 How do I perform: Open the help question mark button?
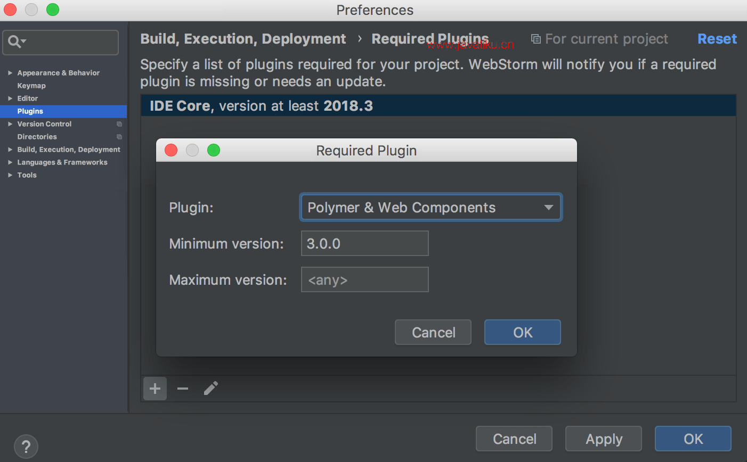(x=26, y=447)
